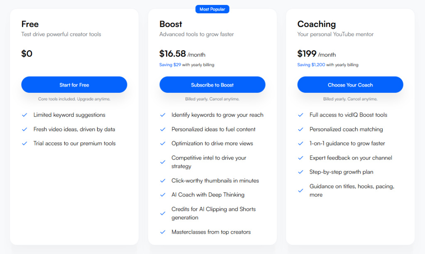Click Subscribe to Boost
425x254 pixels.
click(x=212, y=85)
